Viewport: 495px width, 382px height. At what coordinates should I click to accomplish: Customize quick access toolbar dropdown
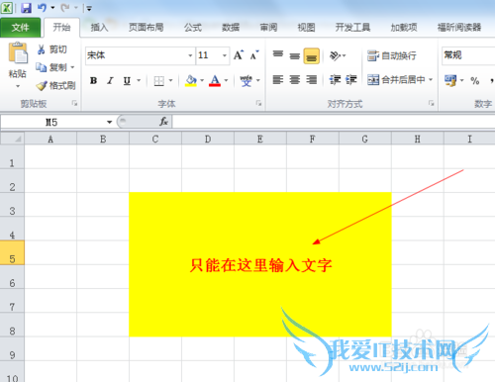pos(89,8)
